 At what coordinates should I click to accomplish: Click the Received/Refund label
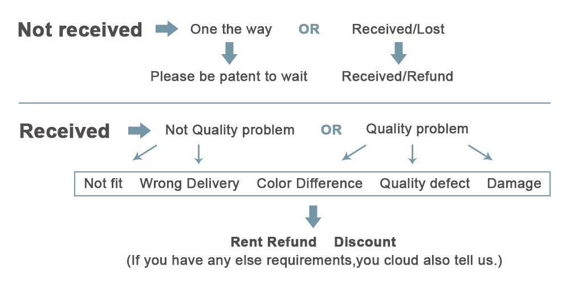pos(397,76)
